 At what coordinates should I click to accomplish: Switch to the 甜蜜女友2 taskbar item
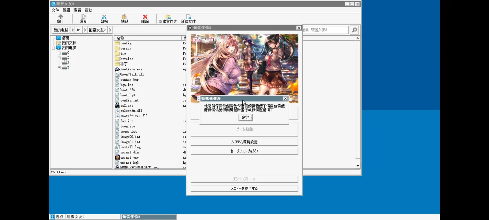pyautogui.click(x=93, y=217)
